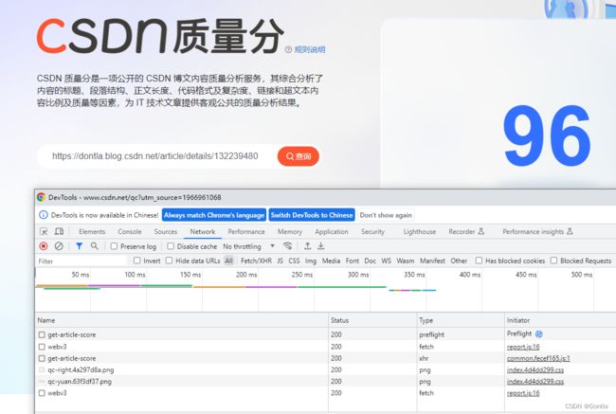
Task: Check the Invert filter checkbox
Action: coord(137,261)
